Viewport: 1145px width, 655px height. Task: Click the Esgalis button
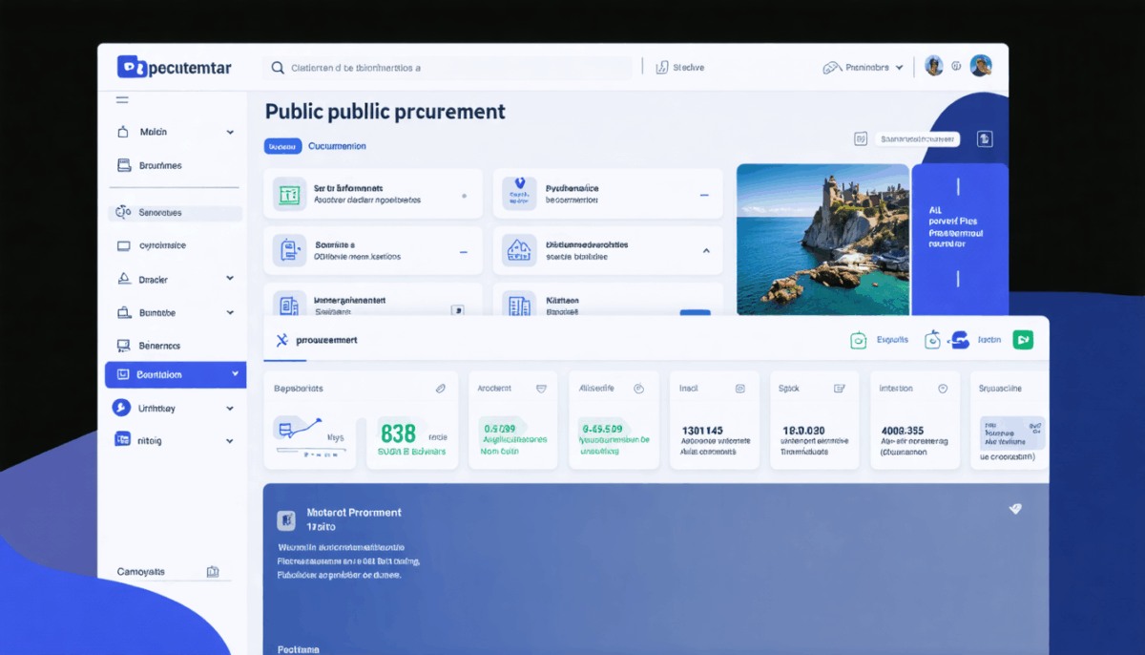click(882, 340)
